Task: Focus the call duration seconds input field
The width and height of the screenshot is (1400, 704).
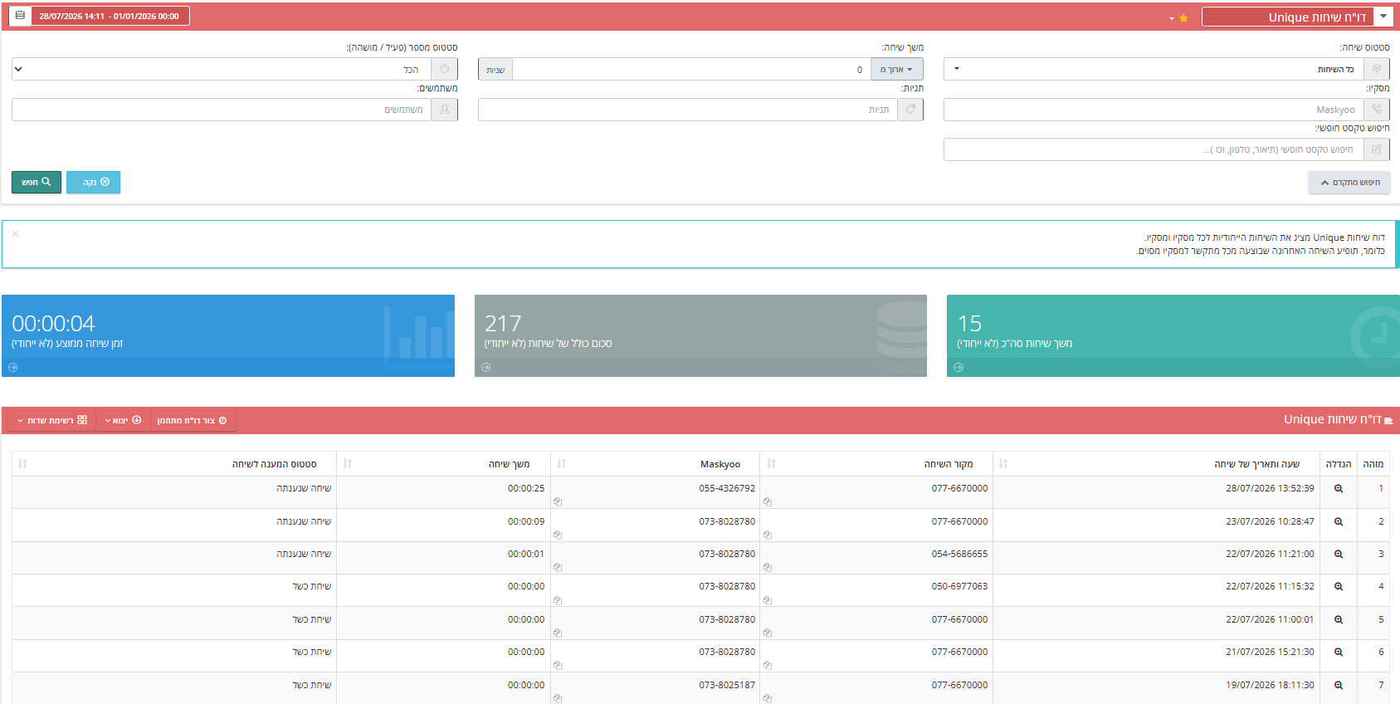Action: [691, 70]
